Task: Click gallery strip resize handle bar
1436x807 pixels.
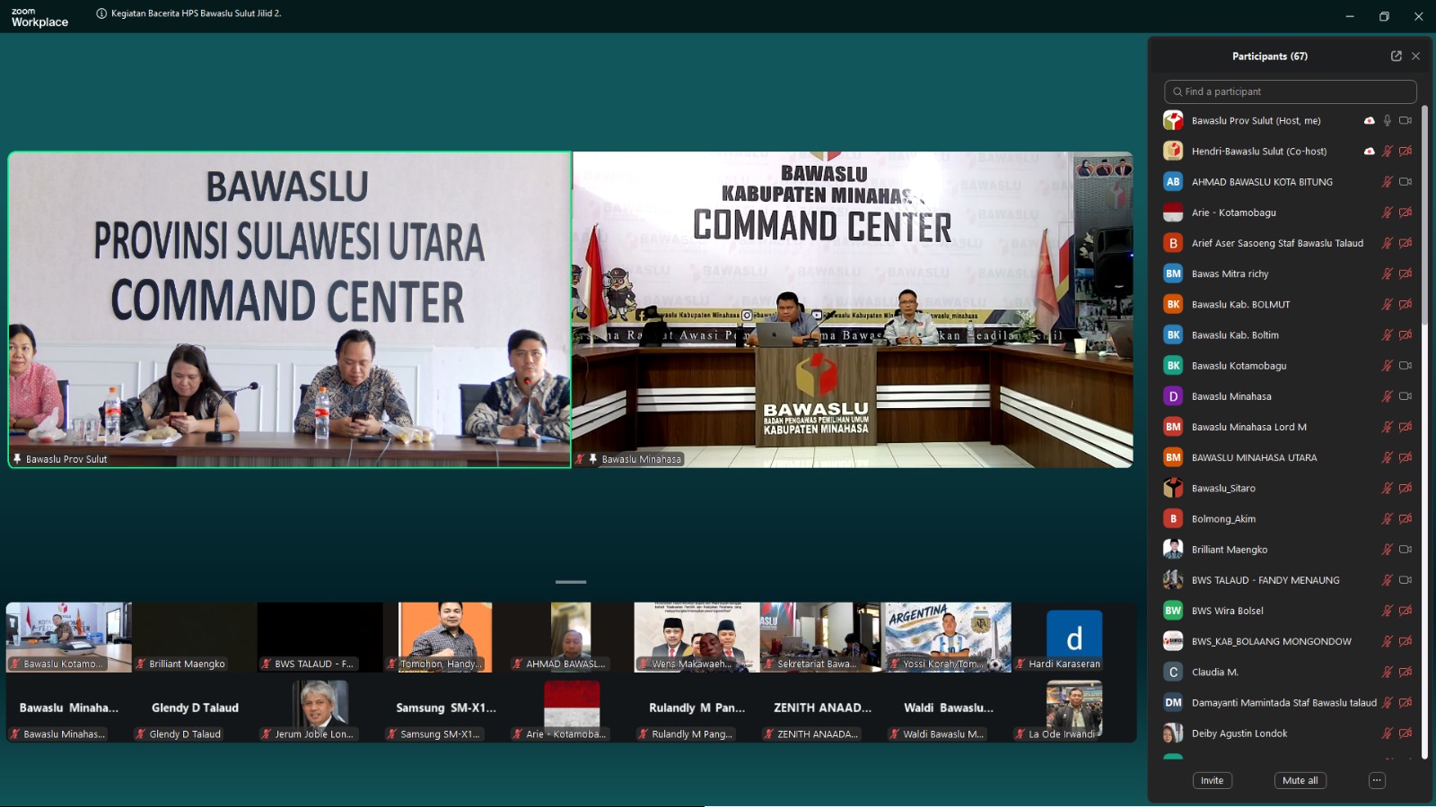Action: coord(571,582)
